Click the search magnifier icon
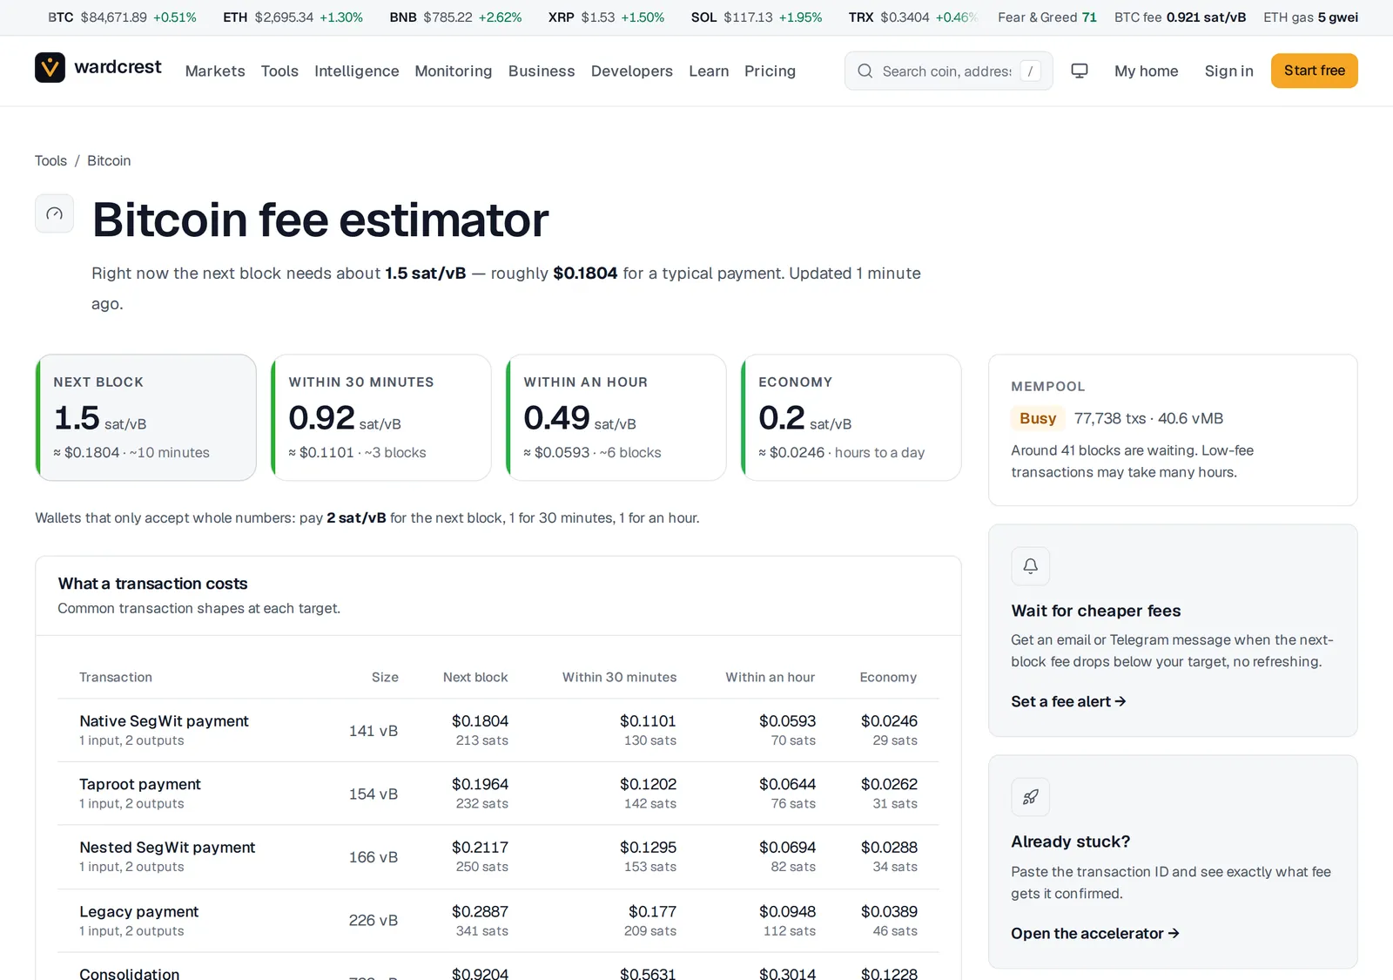The image size is (1393, 980). pos(865,71)
